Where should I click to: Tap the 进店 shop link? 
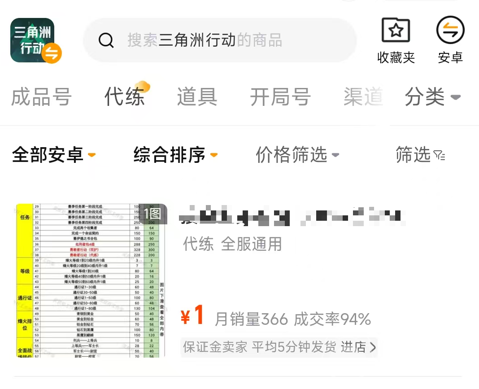[353, 347]
